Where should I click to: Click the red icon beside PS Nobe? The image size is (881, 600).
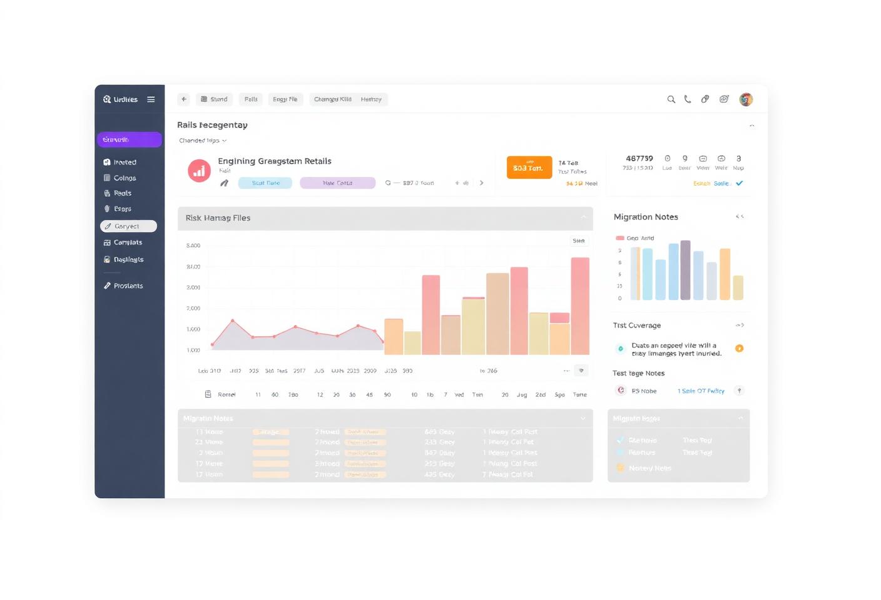(621, 391)
